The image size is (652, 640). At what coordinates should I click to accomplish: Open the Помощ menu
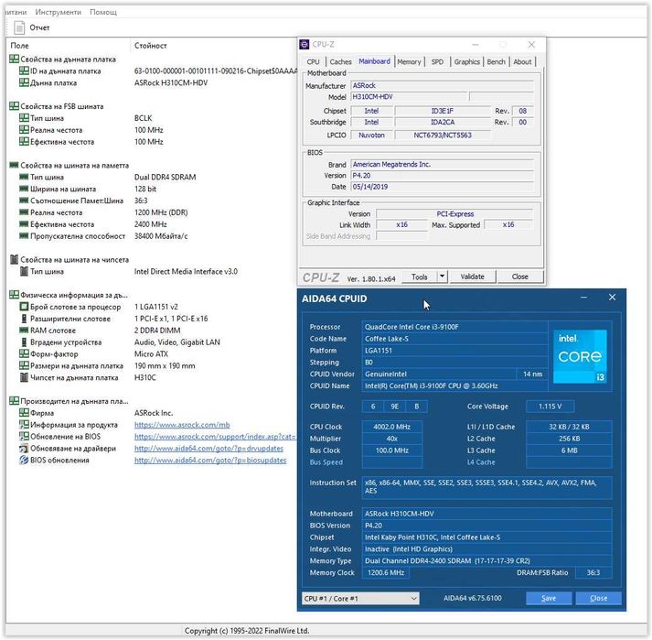coord(103,12)
